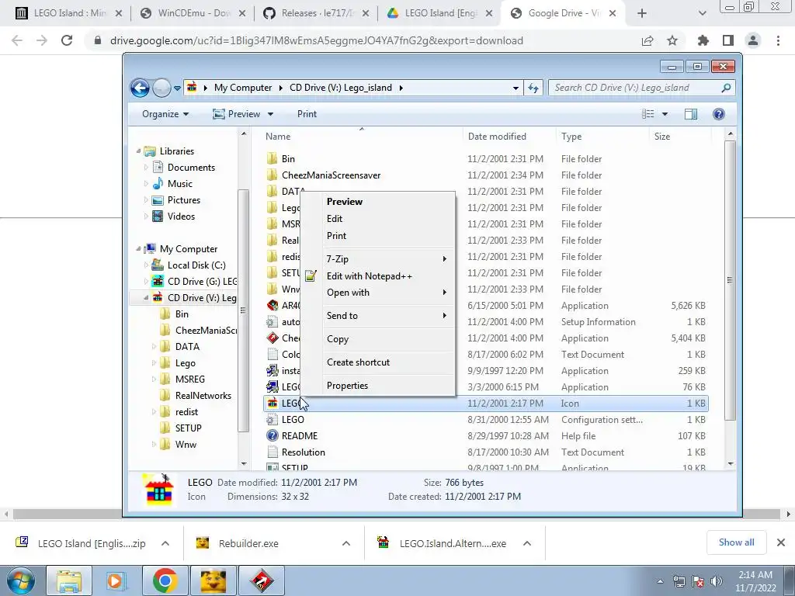Open the Rebuilder app on taskbar
795x596 pixels.
(x=213, y=580)
